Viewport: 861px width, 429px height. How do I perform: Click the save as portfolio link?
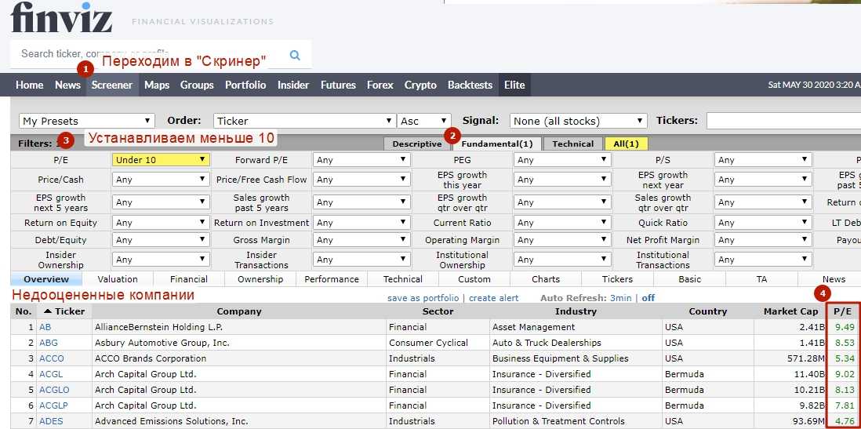click(x=423, y=298)
